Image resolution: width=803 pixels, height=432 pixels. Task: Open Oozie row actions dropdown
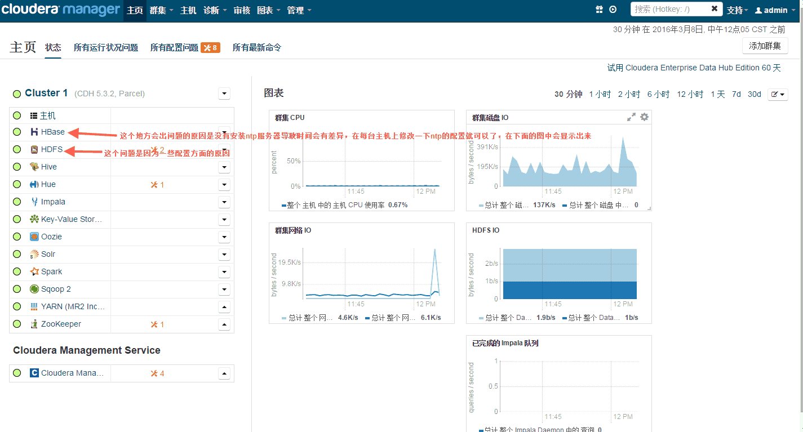(x=224, y=237)
